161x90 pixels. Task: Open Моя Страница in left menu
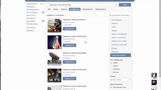click(31, 4)
